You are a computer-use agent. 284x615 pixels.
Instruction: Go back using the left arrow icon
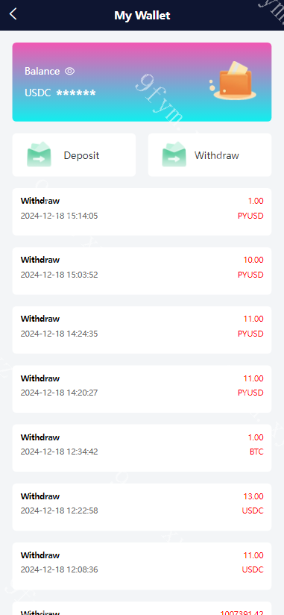pyautogui.click(x=13, y=14)
